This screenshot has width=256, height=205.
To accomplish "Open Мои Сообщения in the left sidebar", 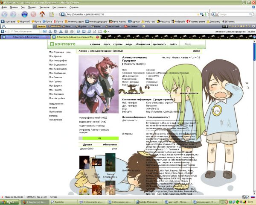I will tap(57, 73).
